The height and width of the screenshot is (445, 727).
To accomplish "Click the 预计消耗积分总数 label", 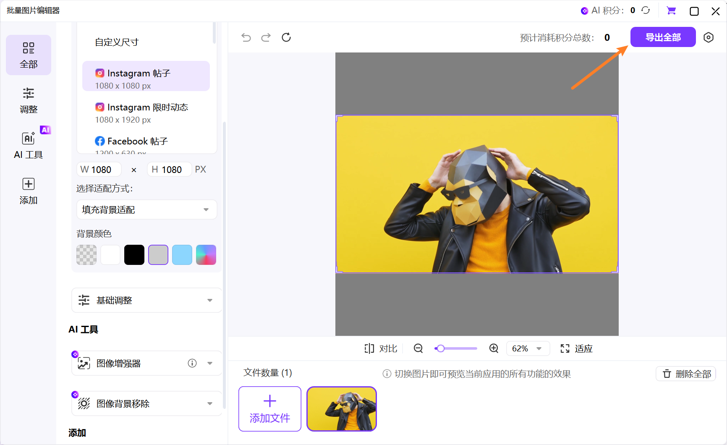I will (x=557, y=38).
